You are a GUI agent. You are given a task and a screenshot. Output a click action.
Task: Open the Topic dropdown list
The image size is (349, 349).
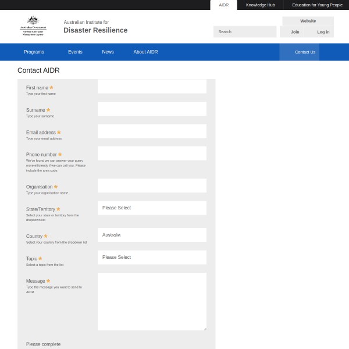[152, 257]
